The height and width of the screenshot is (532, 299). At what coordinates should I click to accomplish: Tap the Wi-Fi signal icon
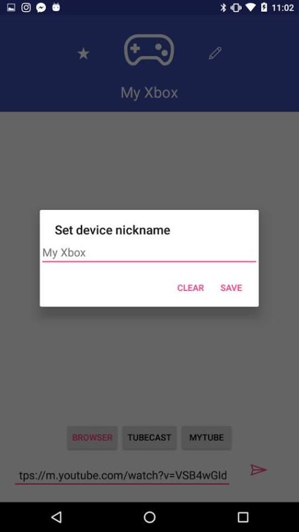(x=250, y=7)
